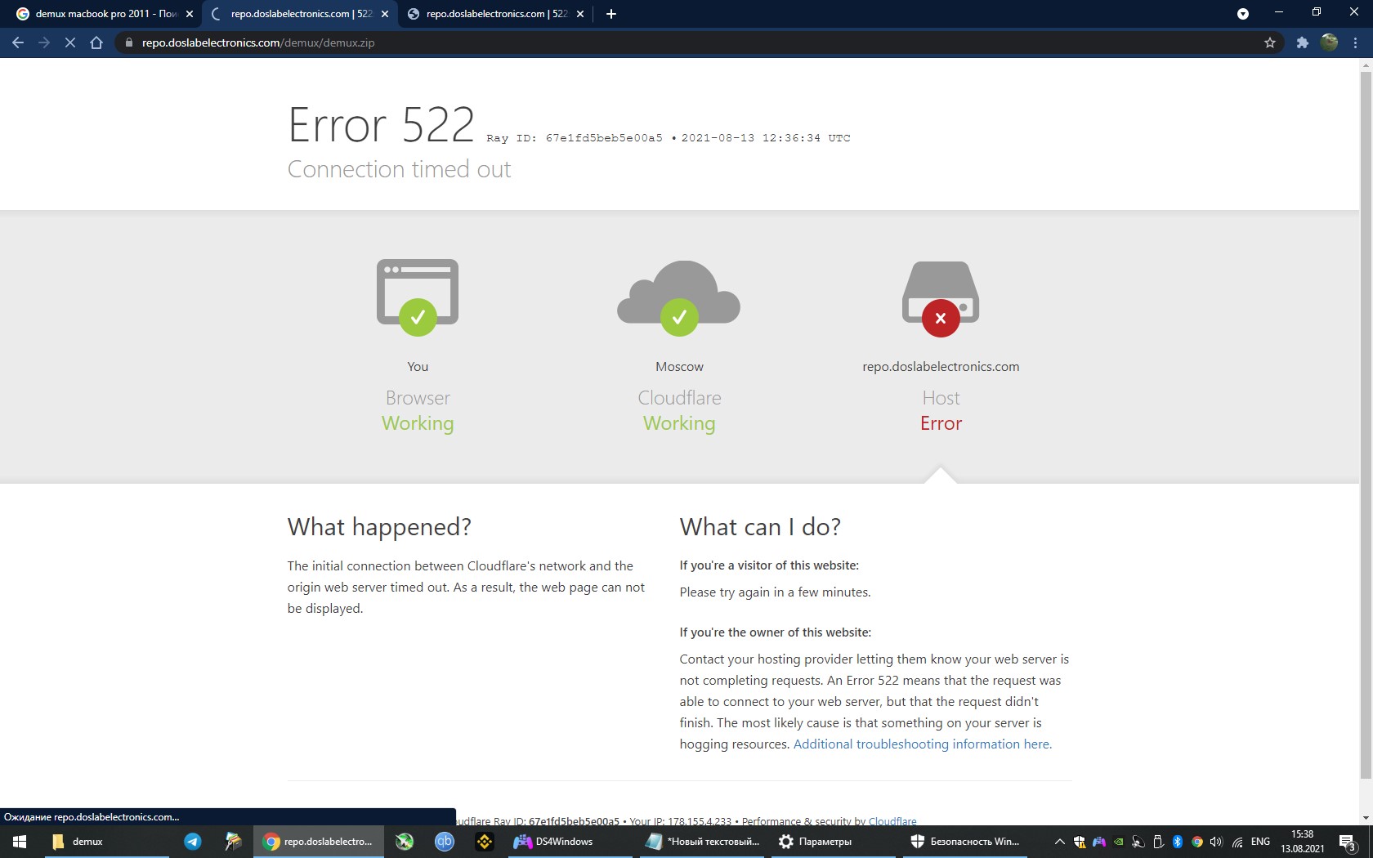The height and width of the screenshot is (858, 1373).
Task: Open the Chrome profile avatar
Action: pos(1330,42)
